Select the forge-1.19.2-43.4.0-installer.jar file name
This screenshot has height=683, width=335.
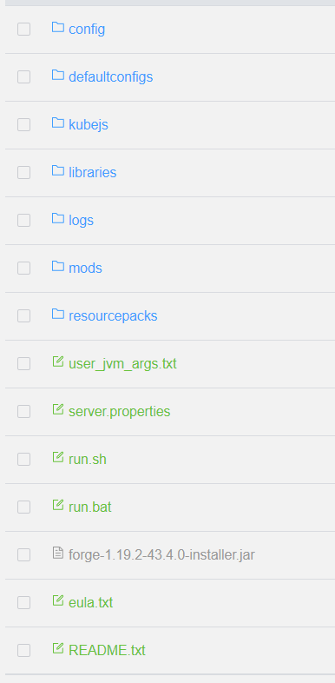(x=161, y=555)
